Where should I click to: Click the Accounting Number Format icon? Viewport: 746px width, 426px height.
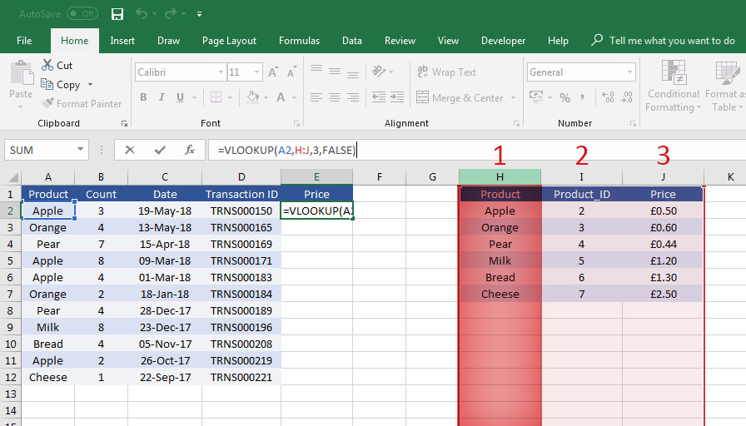536,97
